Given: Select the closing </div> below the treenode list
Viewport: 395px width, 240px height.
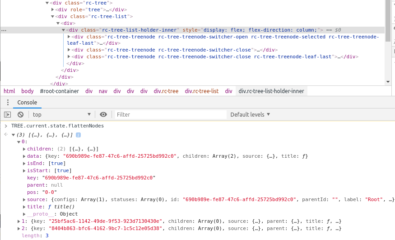Looking at the screenshot, I should (75, 64).
